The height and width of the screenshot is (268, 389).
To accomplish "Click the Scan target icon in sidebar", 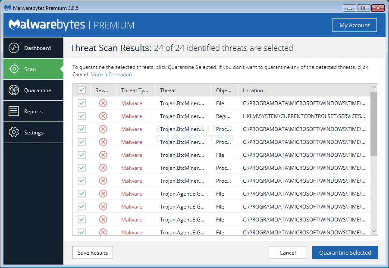I will (x=14, y=69).
